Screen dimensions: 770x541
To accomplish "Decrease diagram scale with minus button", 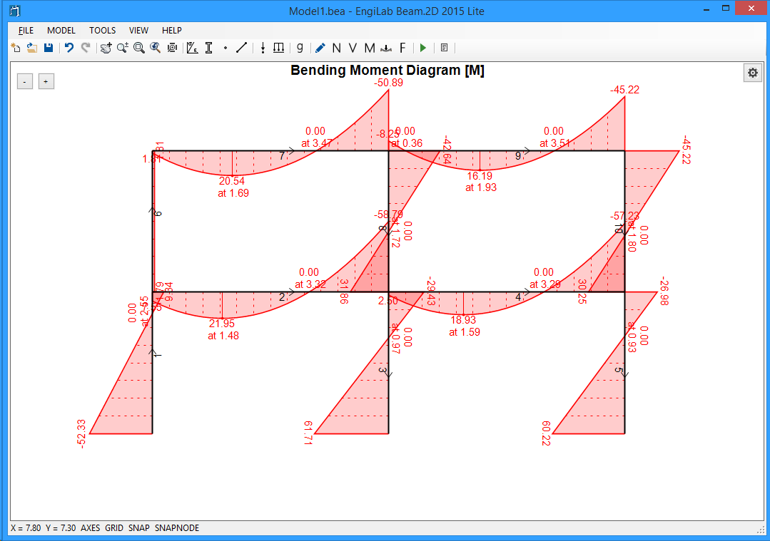I will pyautogui.click(x=24, y=81).
